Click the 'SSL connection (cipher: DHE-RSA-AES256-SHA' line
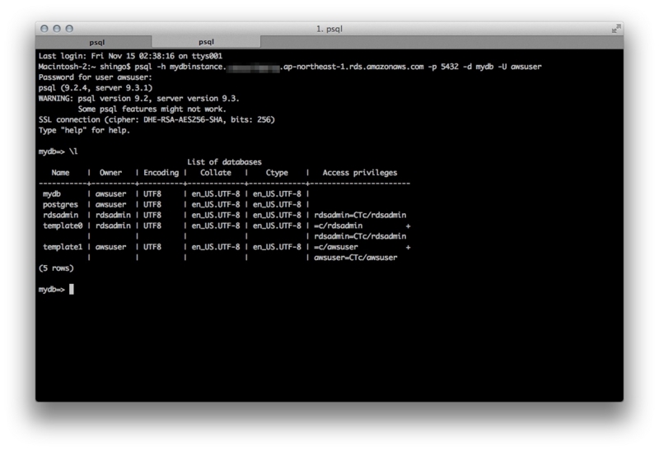 click(x=157, y=119)
